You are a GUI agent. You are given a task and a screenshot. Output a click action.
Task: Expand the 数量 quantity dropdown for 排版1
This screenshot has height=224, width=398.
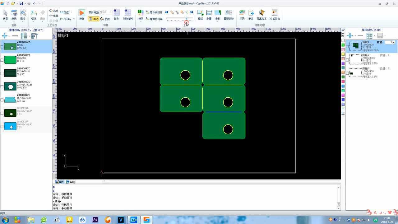click(394, 42)
